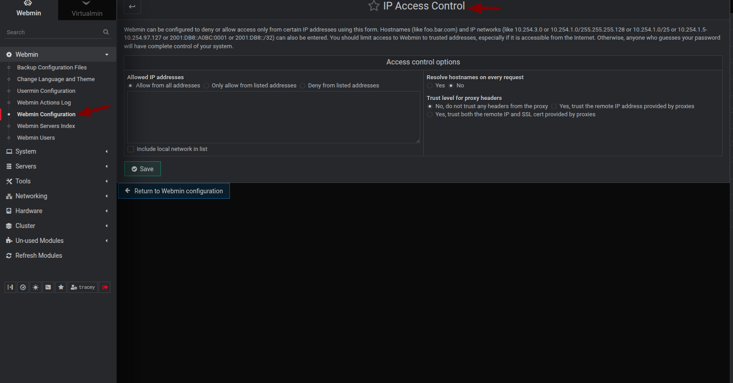Collapse the Webmin section arrow
This screenshot has width=733, height=383.
click(x=107, y=55)
